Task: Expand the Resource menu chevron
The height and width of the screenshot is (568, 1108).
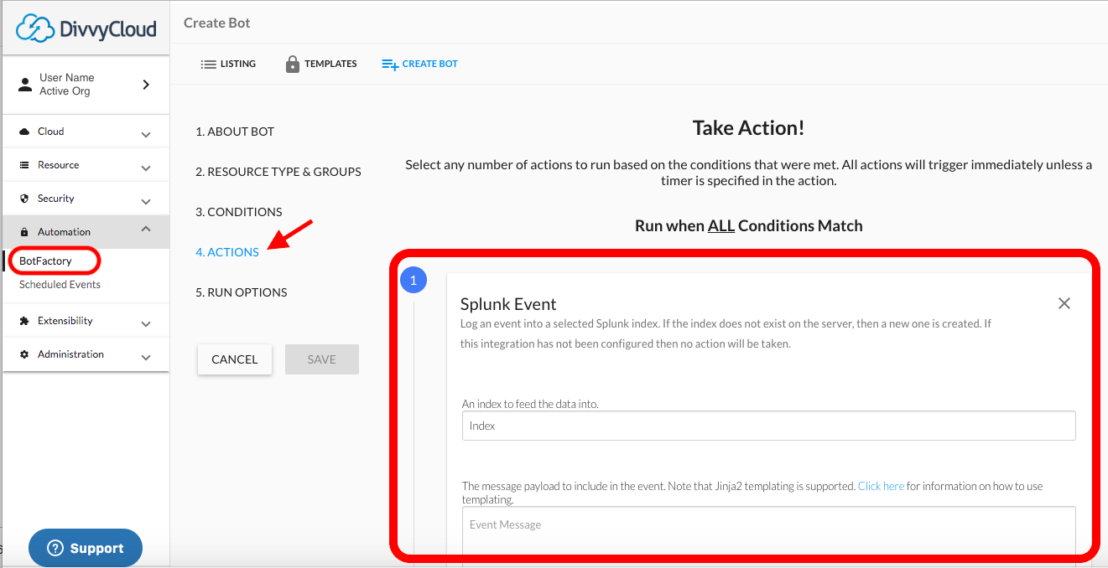Action: 146,168
